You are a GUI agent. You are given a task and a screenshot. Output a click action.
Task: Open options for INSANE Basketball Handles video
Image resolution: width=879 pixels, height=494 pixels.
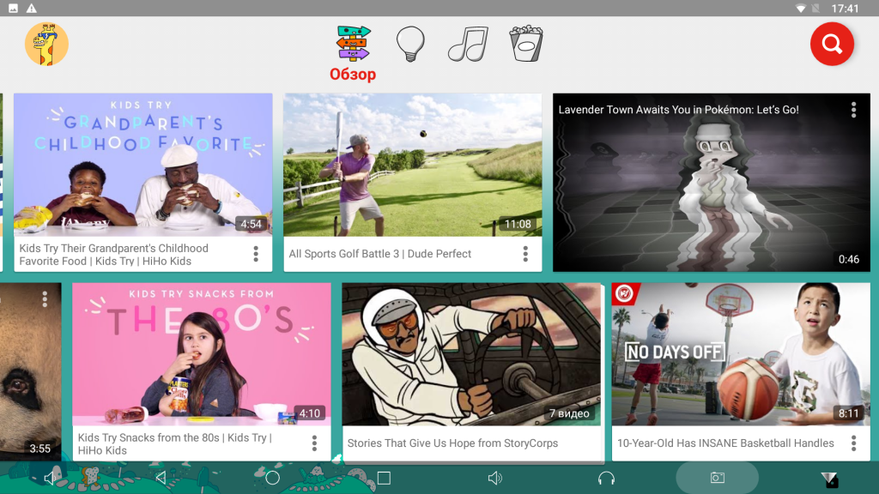[x=853, y=443]
